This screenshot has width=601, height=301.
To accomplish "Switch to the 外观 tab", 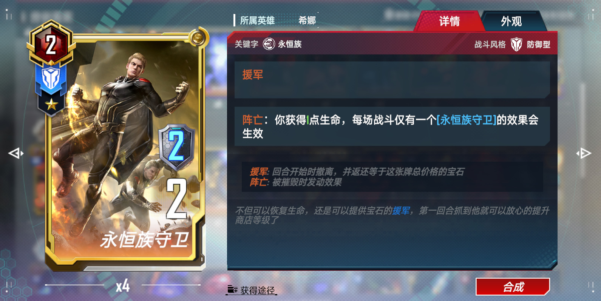I will 511,21.
